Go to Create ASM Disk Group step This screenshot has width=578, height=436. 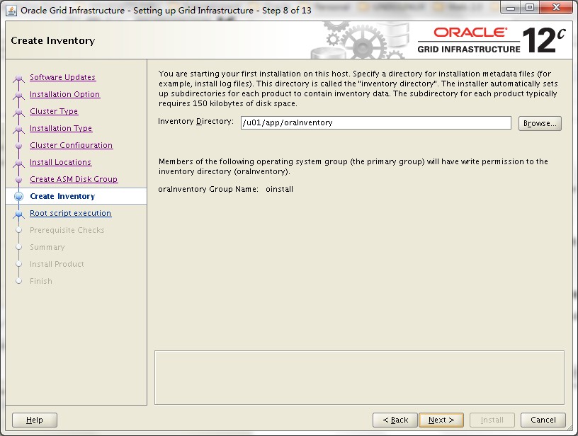pyautogui.click(x=74, y=179)
